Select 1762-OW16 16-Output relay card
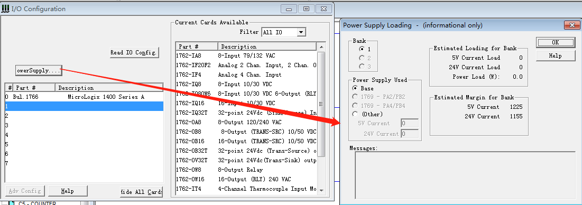582x205 pixels. (x=246, y=180)
